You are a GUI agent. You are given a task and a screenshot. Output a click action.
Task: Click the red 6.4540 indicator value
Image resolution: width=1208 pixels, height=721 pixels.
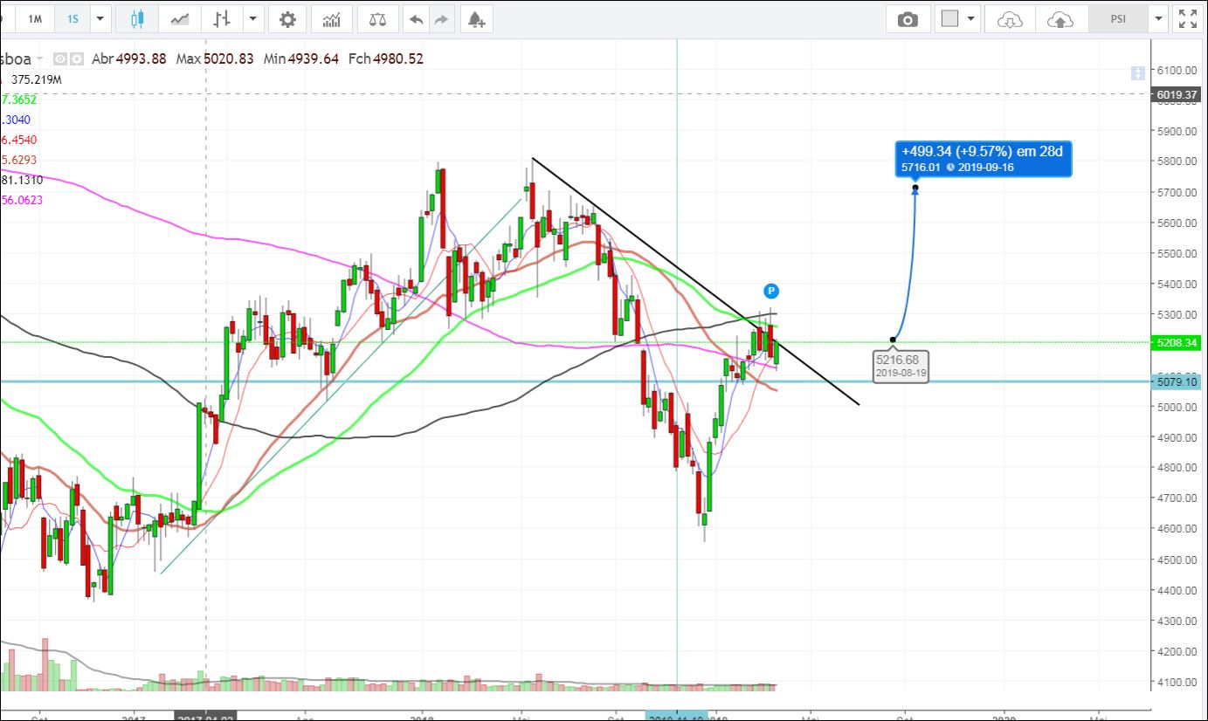pyautogui.click(x=18, y=140)
